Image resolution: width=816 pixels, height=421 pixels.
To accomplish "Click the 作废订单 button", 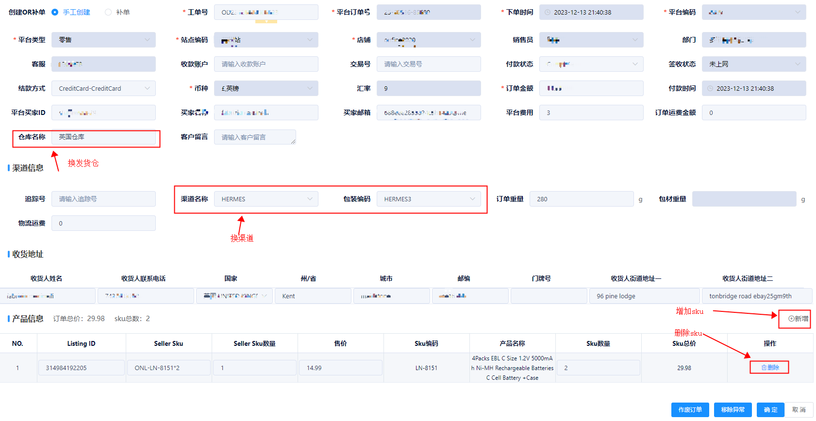I will click(x=690, y=410).
